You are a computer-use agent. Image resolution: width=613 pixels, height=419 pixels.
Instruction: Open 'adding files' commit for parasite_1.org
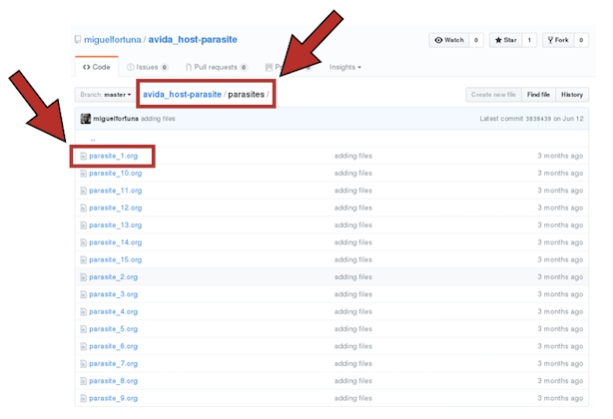tap(353, 156)
